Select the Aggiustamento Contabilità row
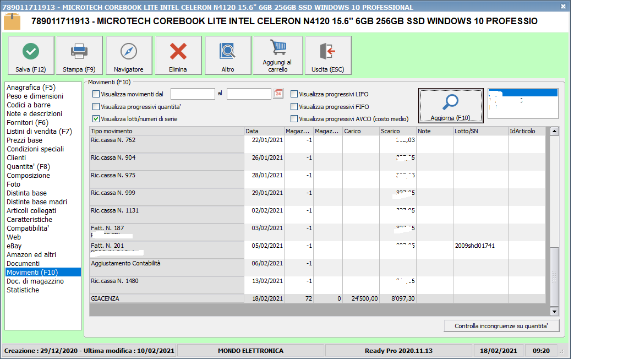The width and height of the screenshot is (634, 359). [318, 268]
